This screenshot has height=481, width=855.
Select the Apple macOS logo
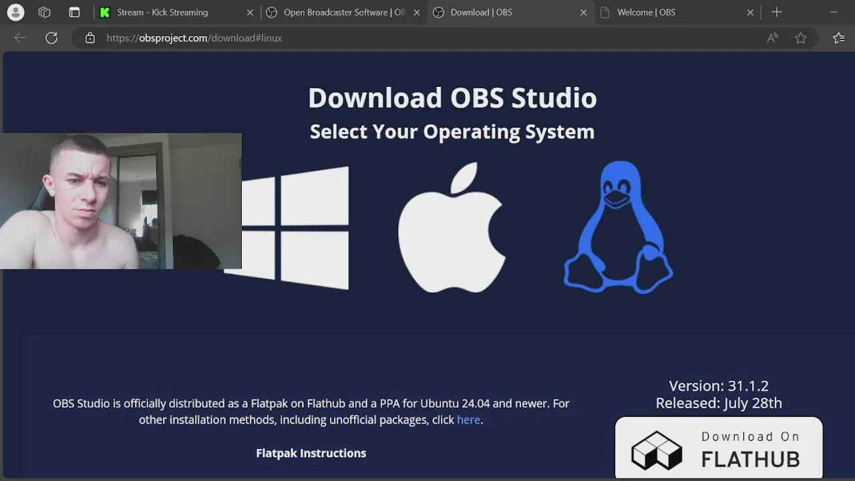[x=452, y=227]
